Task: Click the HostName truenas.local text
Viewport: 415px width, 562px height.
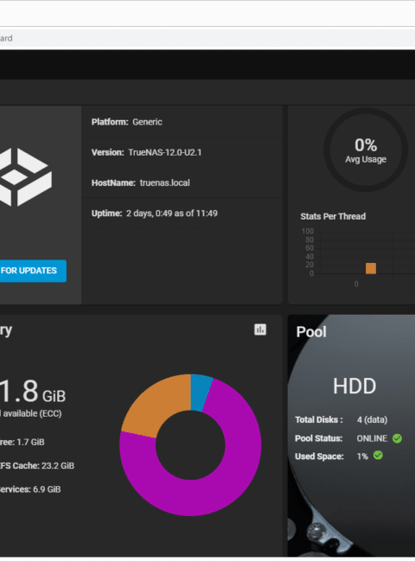Action: point(140,182)
